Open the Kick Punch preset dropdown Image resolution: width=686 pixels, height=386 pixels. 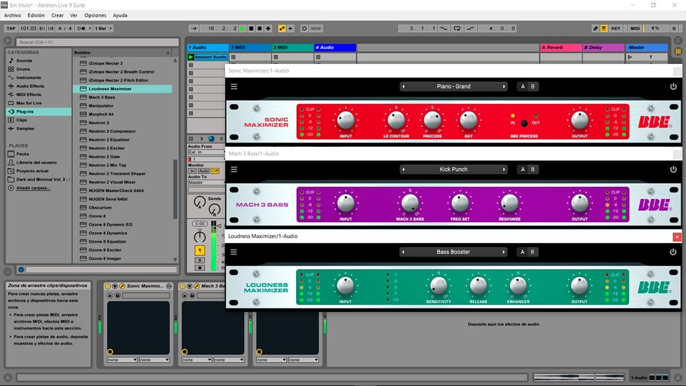(453, 169)
